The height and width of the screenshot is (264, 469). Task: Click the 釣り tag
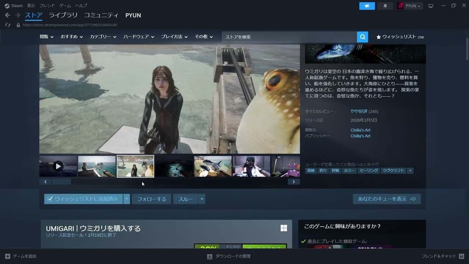(x=323, y=170)
